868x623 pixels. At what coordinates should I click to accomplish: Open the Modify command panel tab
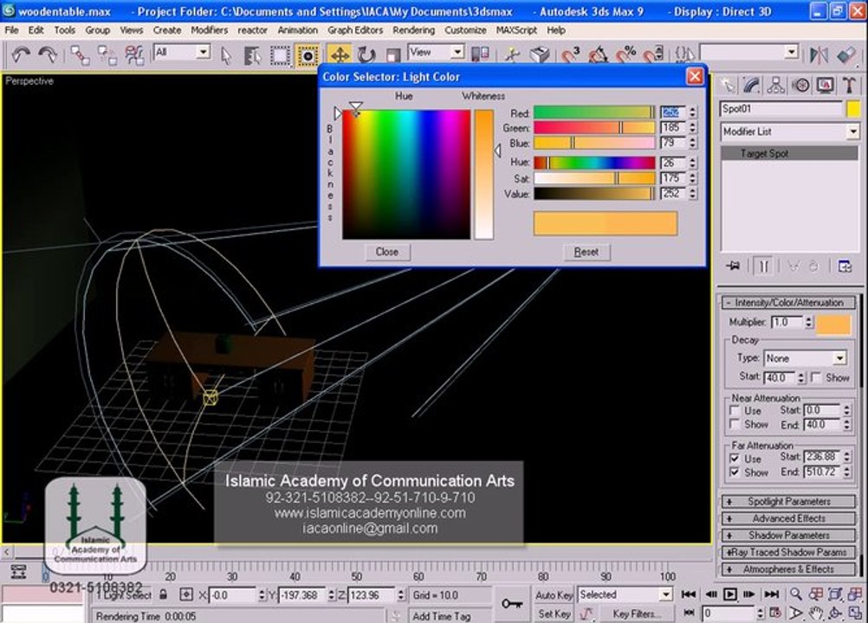[752, 85]
